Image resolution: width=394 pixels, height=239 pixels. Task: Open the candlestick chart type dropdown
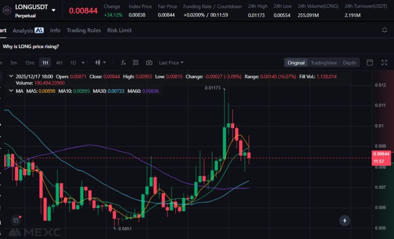click(100, 63)
